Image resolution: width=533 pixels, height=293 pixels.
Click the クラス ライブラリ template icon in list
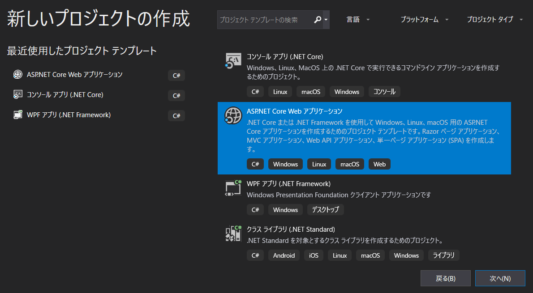point(233,234)
